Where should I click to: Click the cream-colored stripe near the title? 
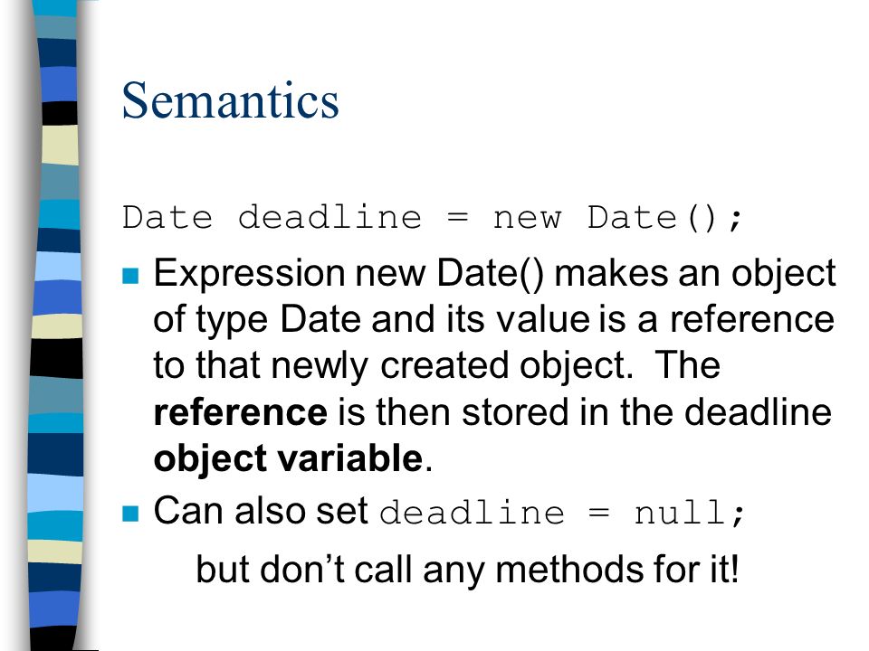tap(60, 145)
